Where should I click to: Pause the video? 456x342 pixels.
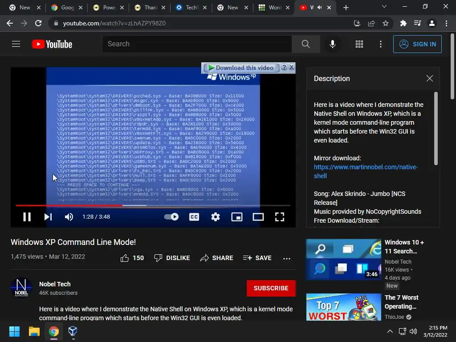tap(27, 217)
